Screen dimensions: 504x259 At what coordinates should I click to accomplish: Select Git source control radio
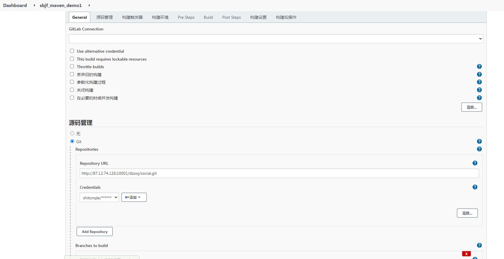[72, 141]
